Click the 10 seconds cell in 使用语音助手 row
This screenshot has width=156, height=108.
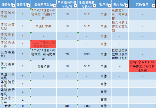pos(67,66)
